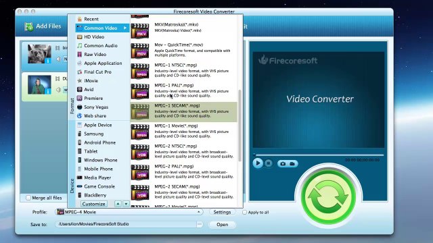The width and height of the screenshot is (433, 243).
Task: Click the 'MPEG-2 PAL(*.mpg)' title text
Action: pos(174,166)
